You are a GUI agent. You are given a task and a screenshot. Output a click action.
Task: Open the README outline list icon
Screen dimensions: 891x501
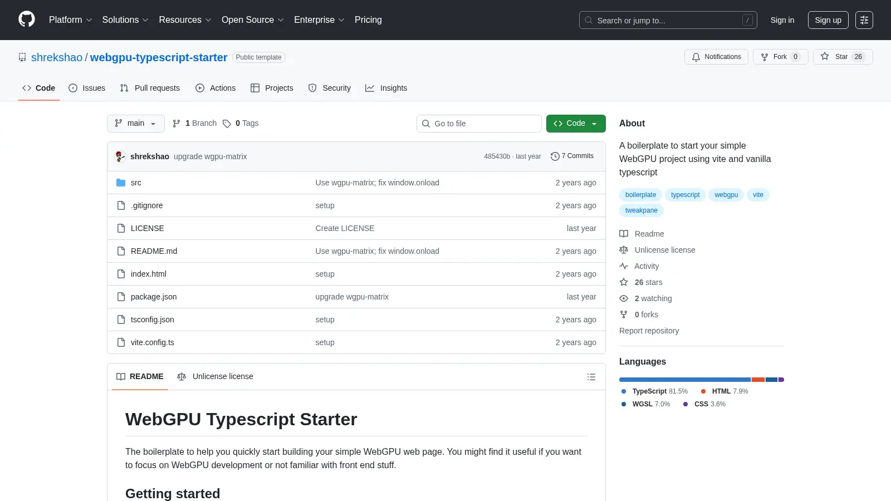point(591,377)
